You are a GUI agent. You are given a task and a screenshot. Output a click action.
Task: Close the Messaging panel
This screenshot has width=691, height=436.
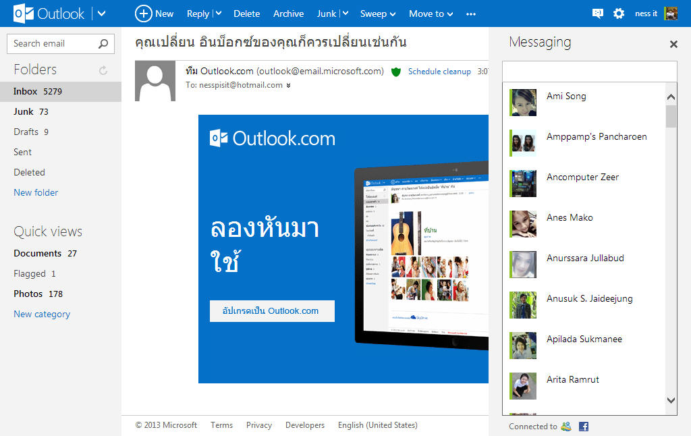click(x=673, y=44)
